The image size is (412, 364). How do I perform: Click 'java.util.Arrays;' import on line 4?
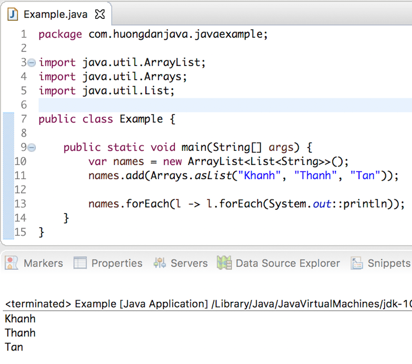pos(135,77)
